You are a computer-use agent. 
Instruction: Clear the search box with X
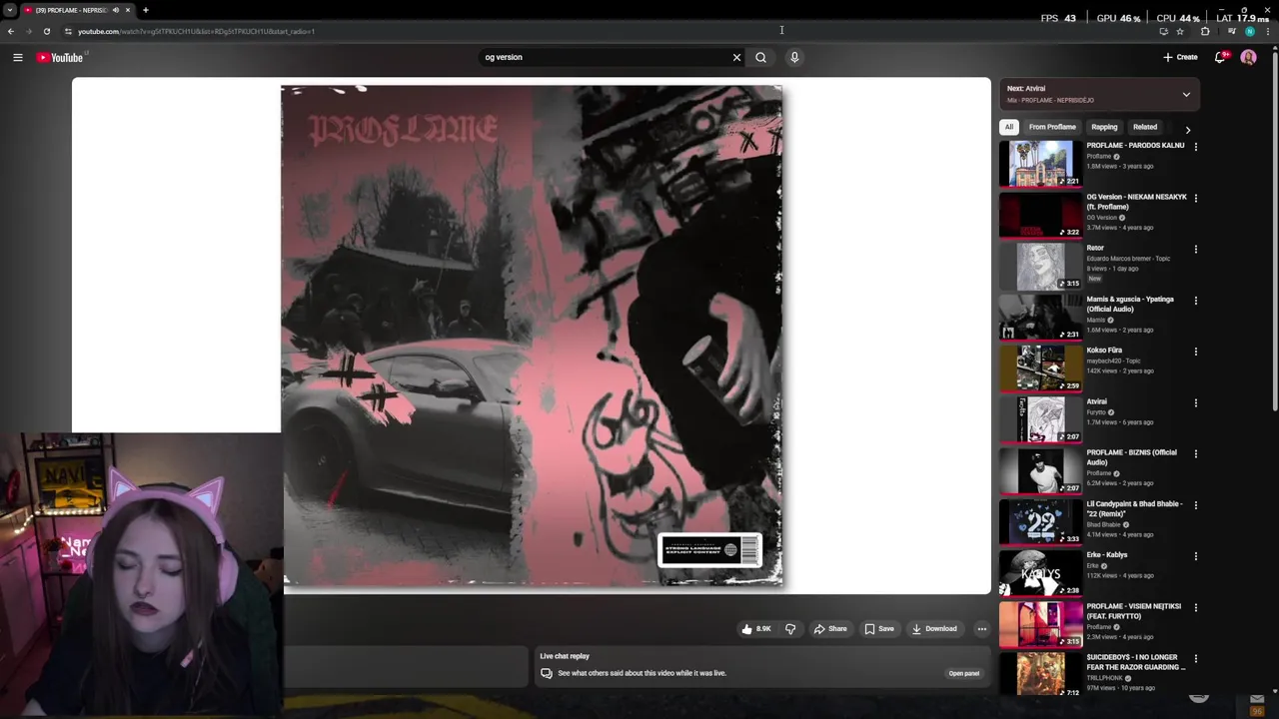[x=736, y=57]
